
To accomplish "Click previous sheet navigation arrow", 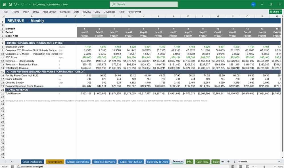I will (x=5, y=161).
